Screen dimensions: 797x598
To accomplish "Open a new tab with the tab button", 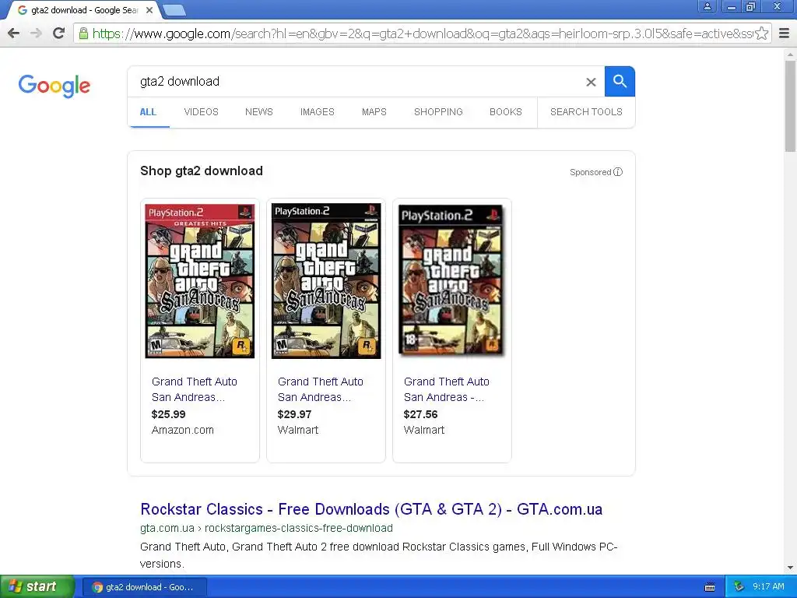I will click(x=175, y=10).
